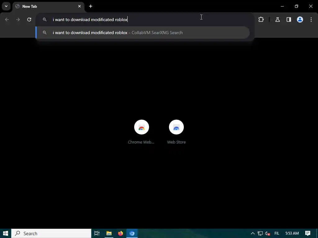Minimize the browser window
The image size is (318, 238).
pyautogui.click(x=282, y=6)
